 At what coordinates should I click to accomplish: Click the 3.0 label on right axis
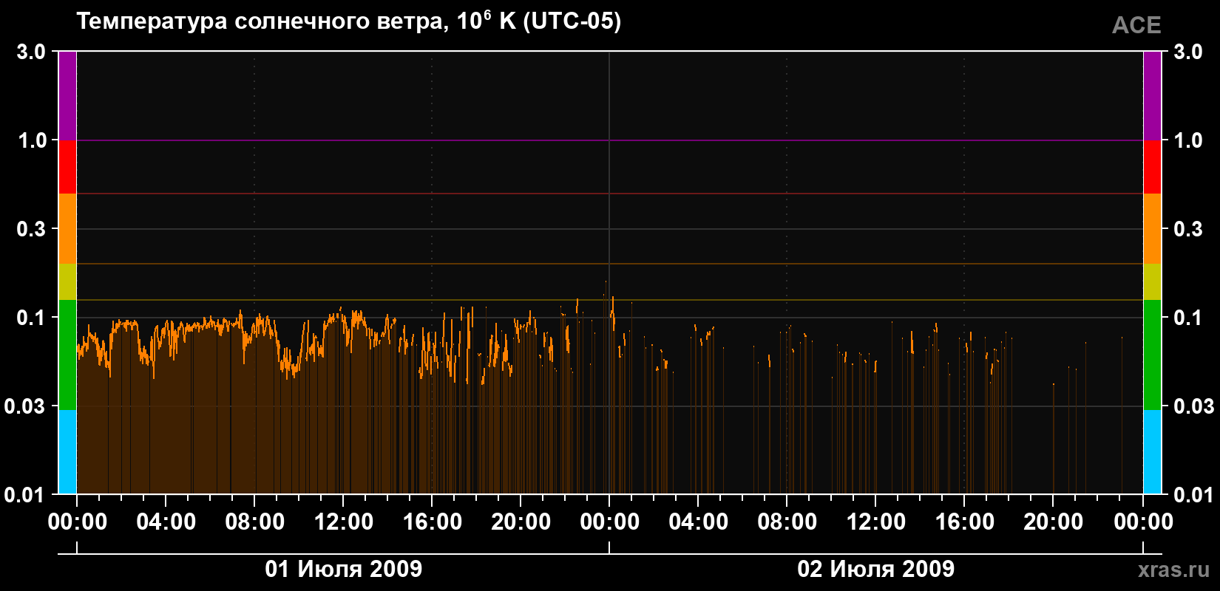(x=1188, y=52)
